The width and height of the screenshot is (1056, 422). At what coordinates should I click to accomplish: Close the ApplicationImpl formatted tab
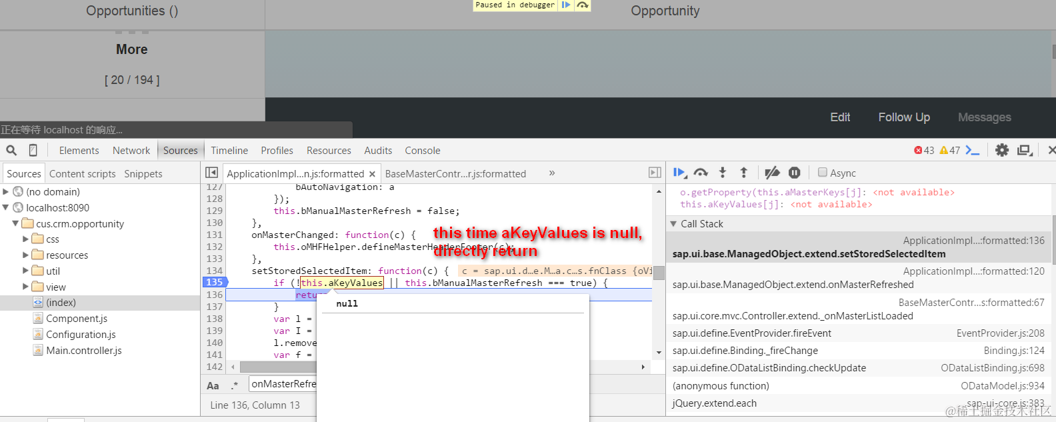pyautogui.click(x=372, y=174)
